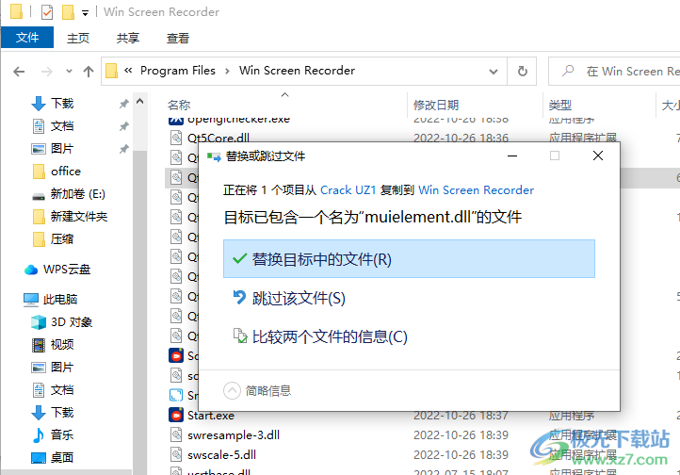Open 新建文件夹 in sidebar

[78, 216]
